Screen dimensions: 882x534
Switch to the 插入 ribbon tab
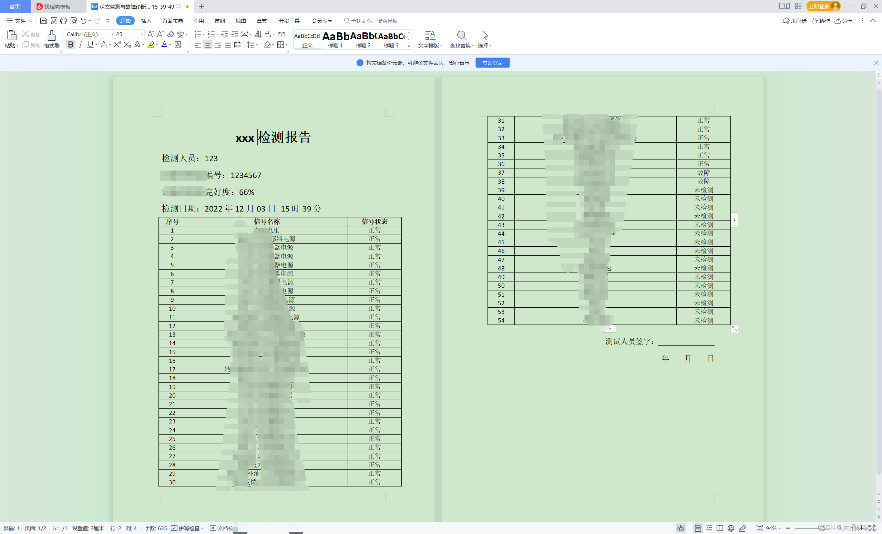(x=146, y=21)
